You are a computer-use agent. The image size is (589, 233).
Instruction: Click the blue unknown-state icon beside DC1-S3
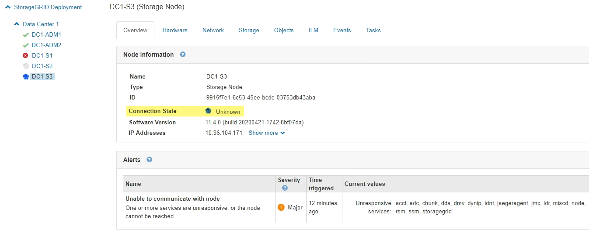tap(26, 77)
